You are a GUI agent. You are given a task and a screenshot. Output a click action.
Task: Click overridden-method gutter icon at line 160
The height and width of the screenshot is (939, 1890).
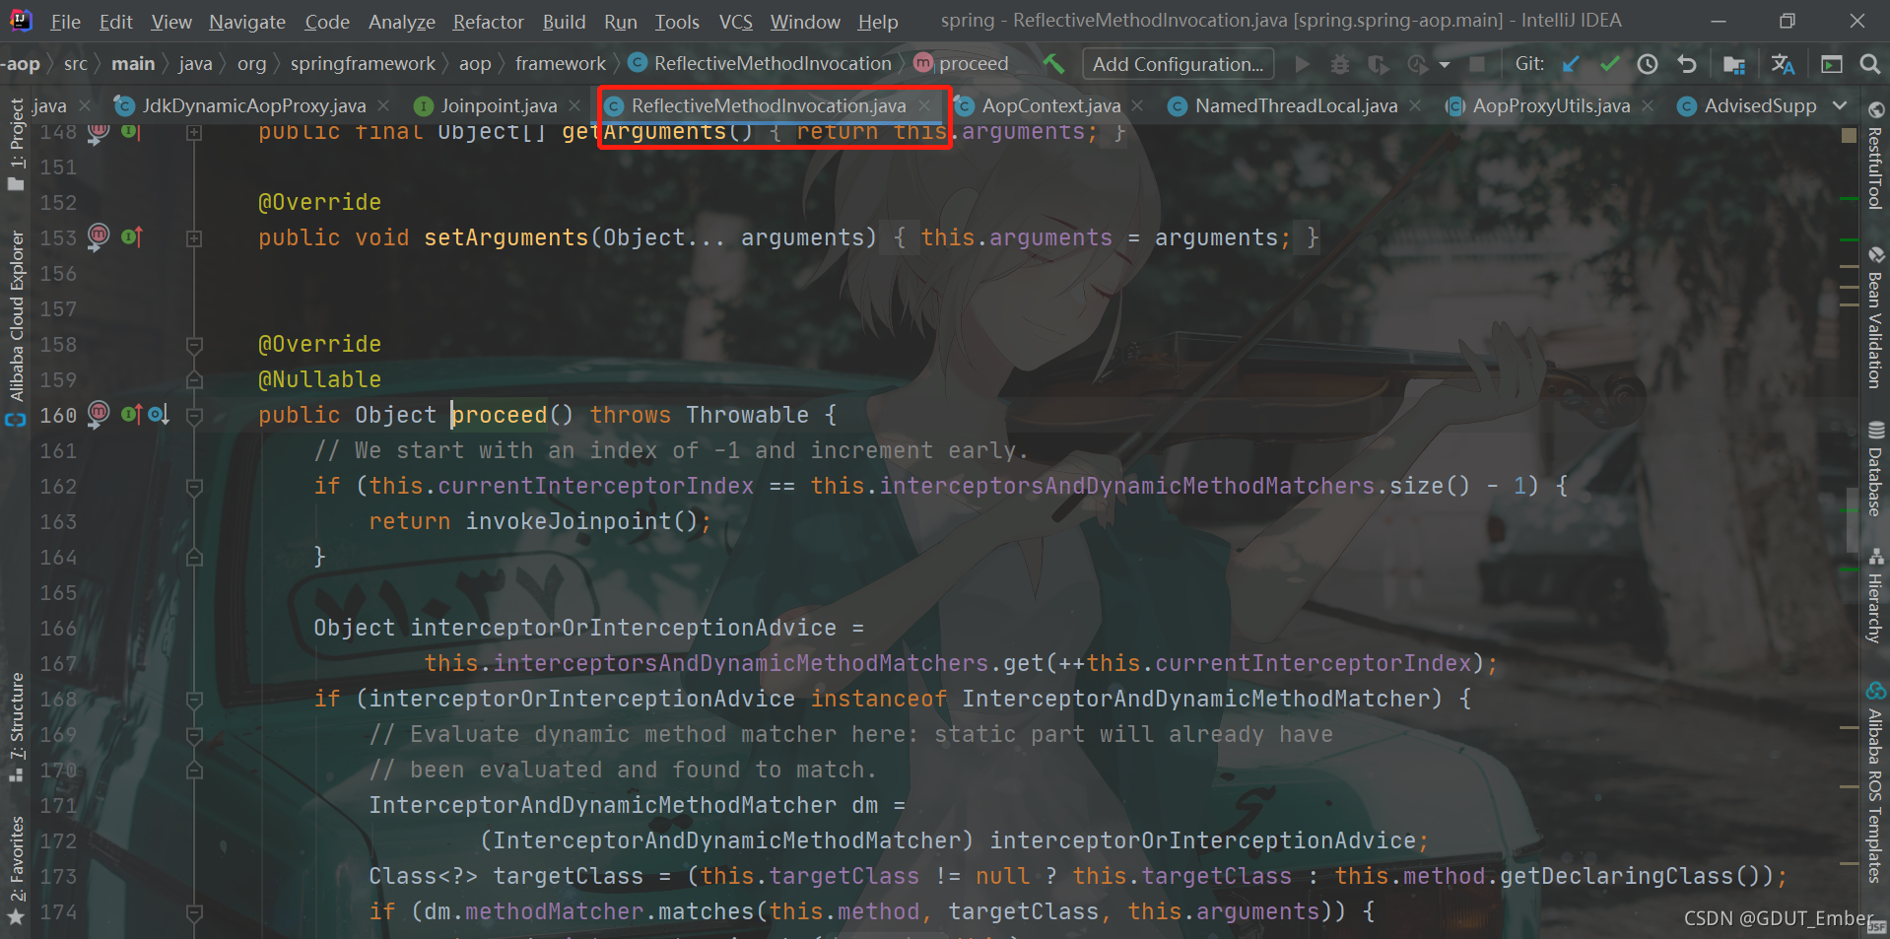click(159, 415)
